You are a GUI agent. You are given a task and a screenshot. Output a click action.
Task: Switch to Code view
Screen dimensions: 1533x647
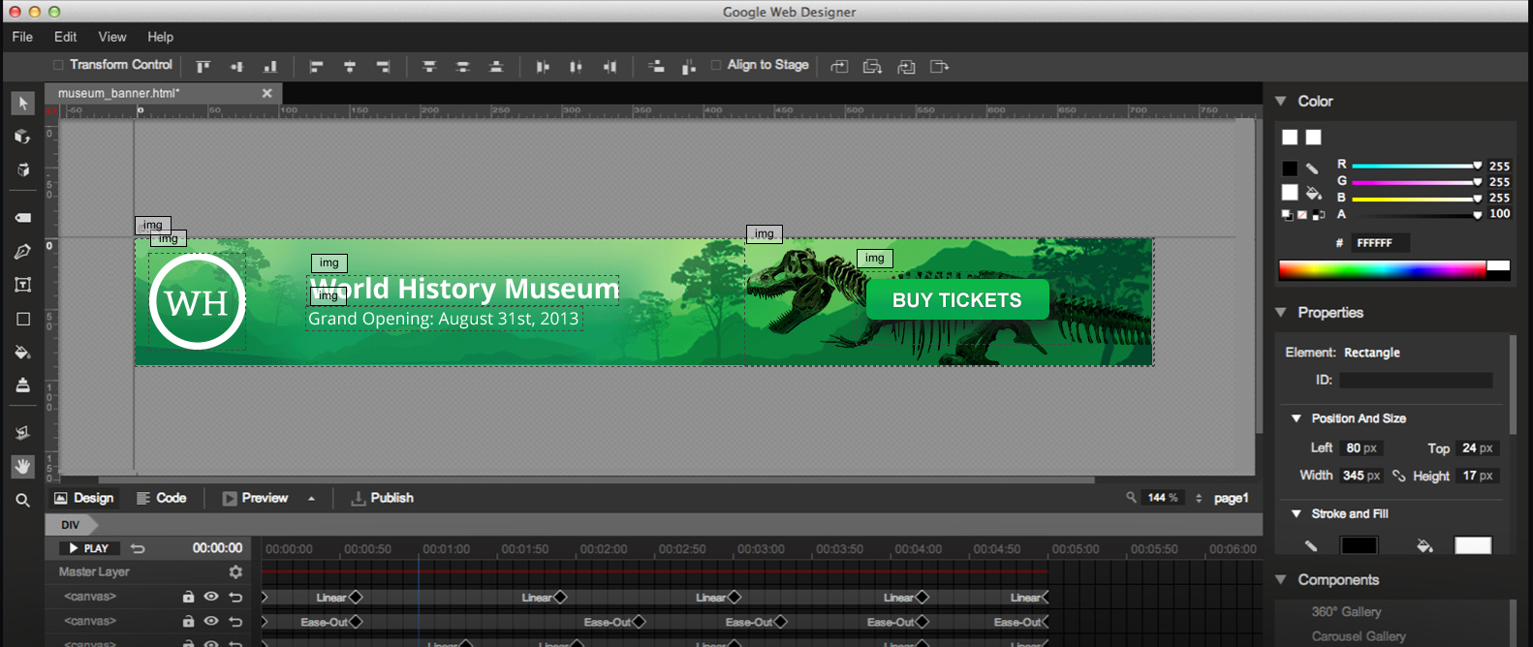tap(161, 498)
